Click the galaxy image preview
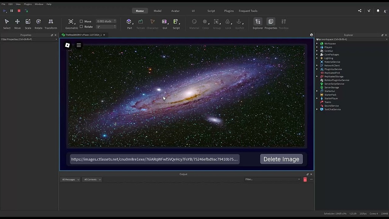This screenshot has height=219, width=389. tap(187, 96)
